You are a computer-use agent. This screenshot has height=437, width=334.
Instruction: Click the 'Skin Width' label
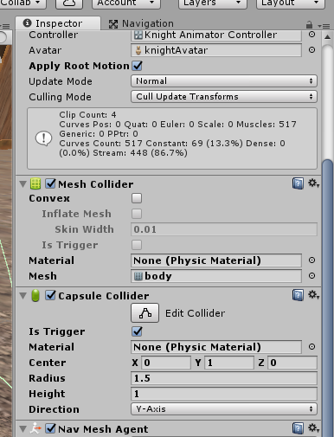(84, 229)
